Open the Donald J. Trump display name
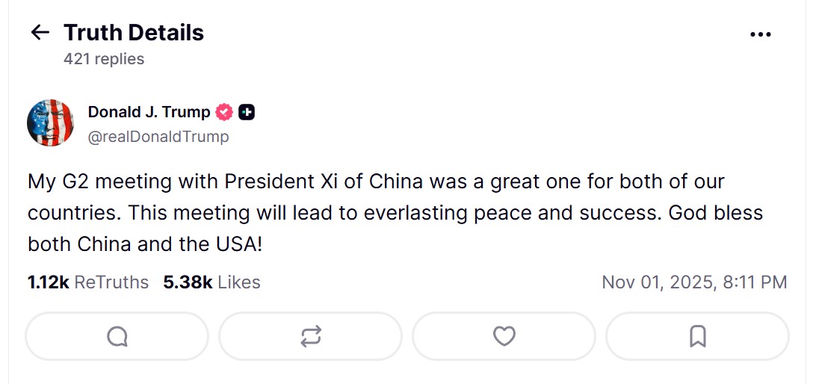 (x=149, y=112)
